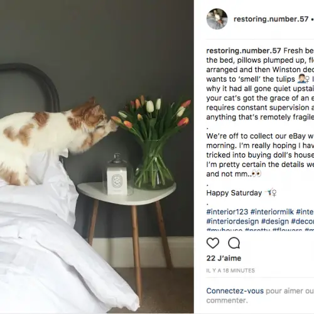The image size is (314, 314).
Task: Click the Connectez-vous login link
Action: (235, 291)
